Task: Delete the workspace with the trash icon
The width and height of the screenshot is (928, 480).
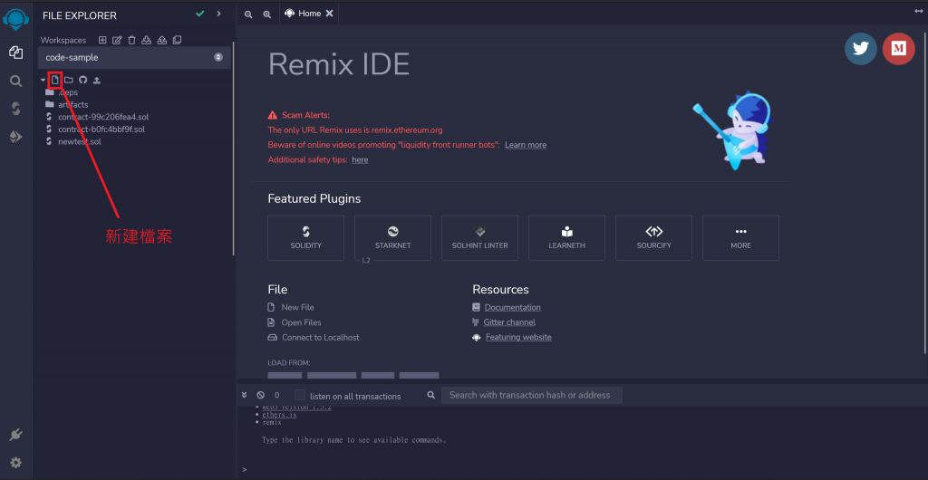Action: [x=132, y=40]
